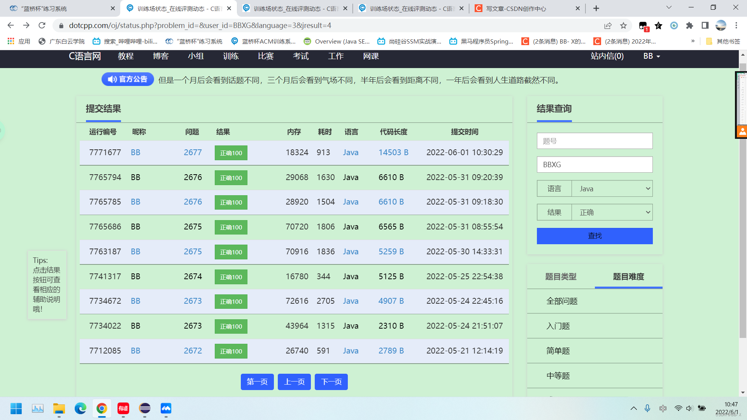Bookmark this page with the star icon
Image resolution: width=747 pixels, height=420 pixels.
(x=623, y=26)
